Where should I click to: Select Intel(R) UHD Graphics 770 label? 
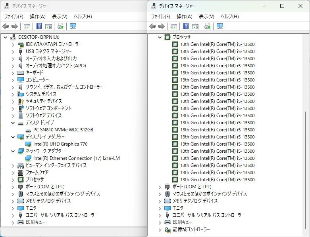(60, 144)
